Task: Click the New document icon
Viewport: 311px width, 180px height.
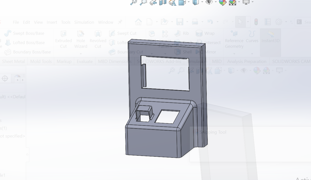Action: click(x=149, y=22)
